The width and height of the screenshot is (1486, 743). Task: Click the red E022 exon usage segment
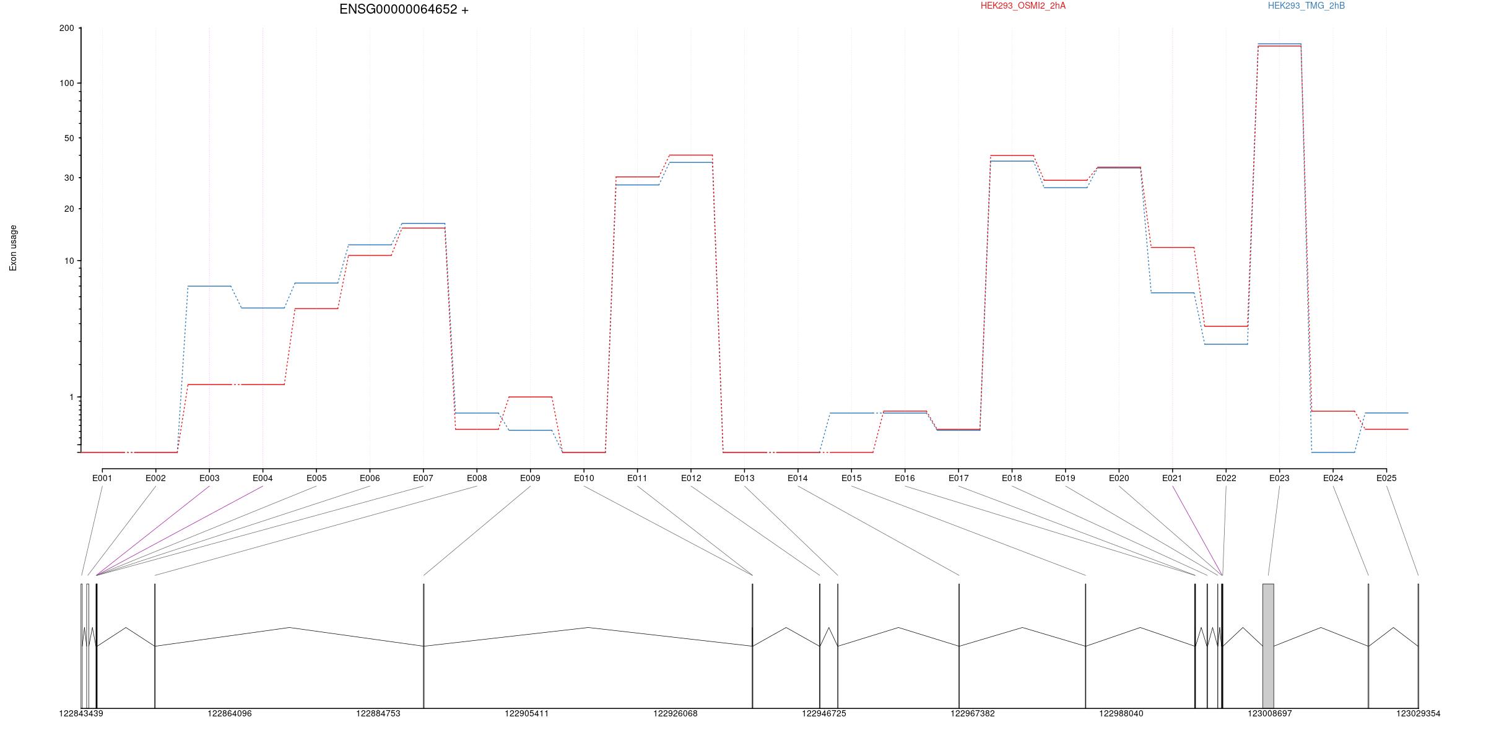(1226, 326)
